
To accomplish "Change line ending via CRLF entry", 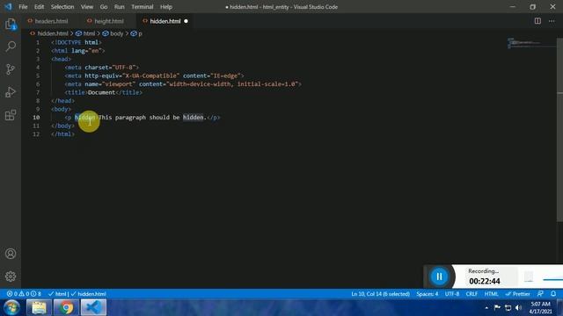I will click(x=472, y=294).
